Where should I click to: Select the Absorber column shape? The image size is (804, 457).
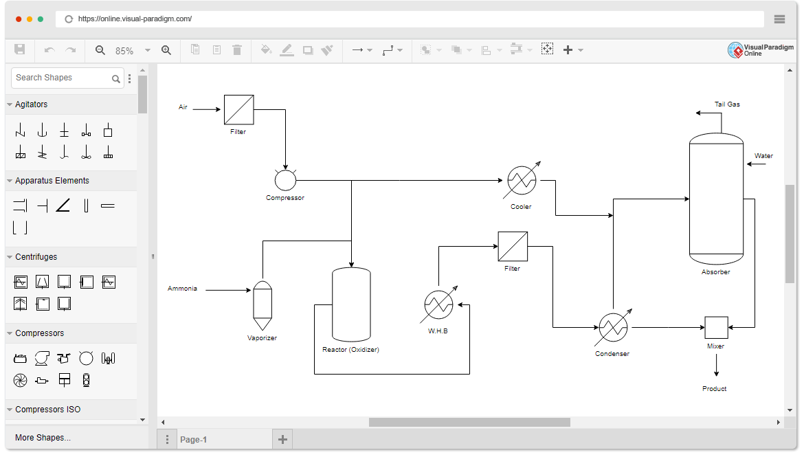coord(716,199)
